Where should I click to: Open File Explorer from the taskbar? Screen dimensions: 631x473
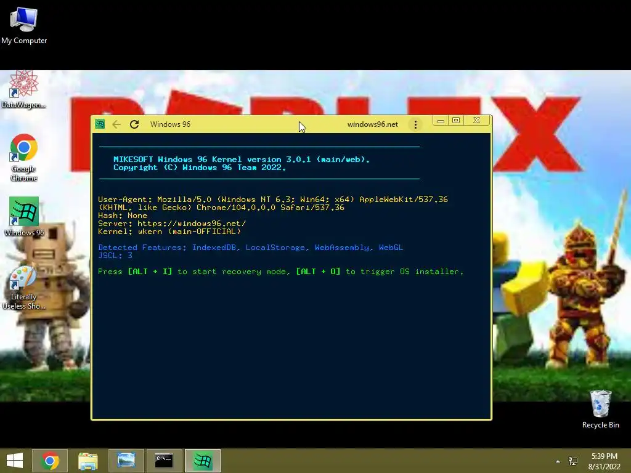tap(88, 461)
